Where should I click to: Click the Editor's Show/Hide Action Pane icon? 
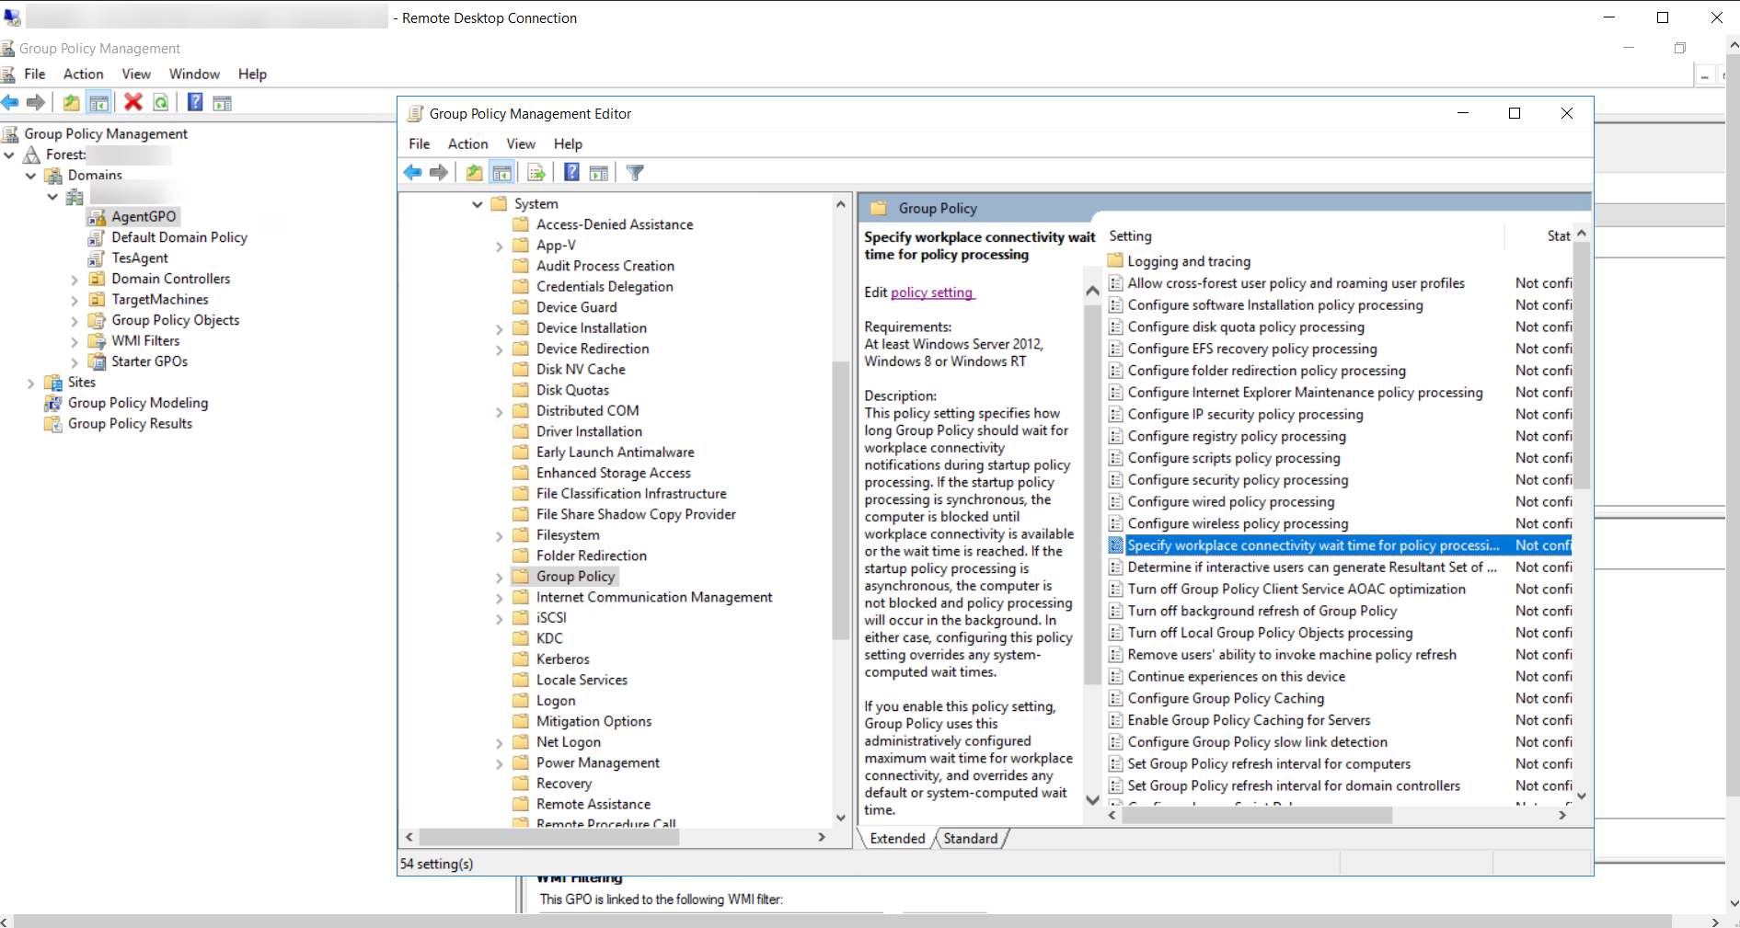(x=599, y=173)
